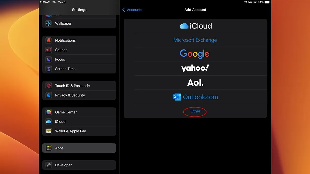Image resolution: width=310 pixels, height=174 pixels.
Task: Tap the Privacy & Security hand icon
Action: point(49,95)
